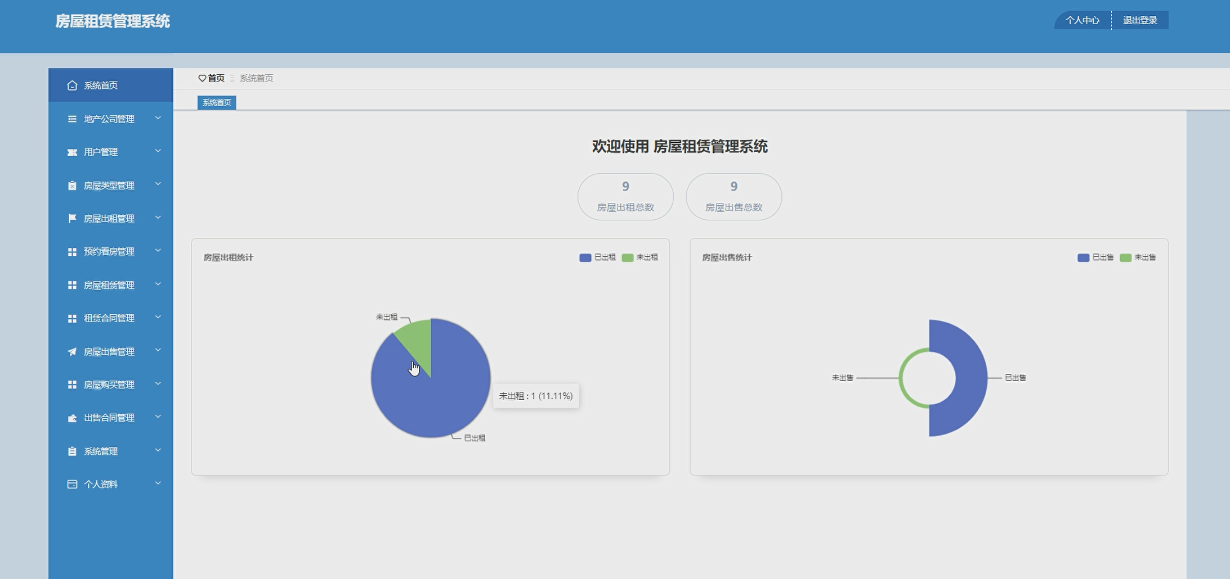Open the 系统管理 menu item
Viewport: 1230px width, 579px height.
tap(110, 451)
